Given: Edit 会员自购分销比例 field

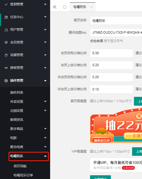Looking at the screenshot, I should pos(111,53).
